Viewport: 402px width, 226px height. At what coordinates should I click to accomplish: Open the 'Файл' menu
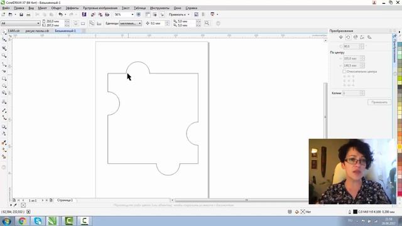(6, 8)
